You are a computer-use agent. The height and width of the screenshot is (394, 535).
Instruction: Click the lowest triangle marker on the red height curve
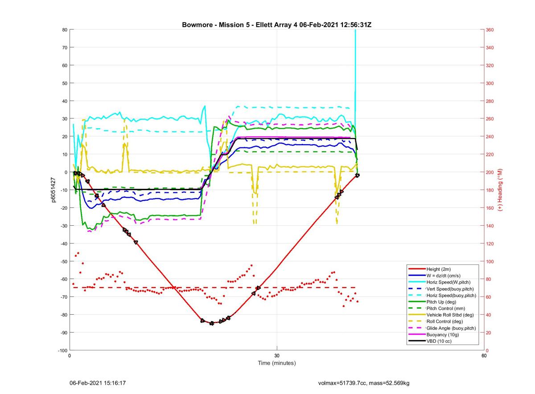coord(212,323)
